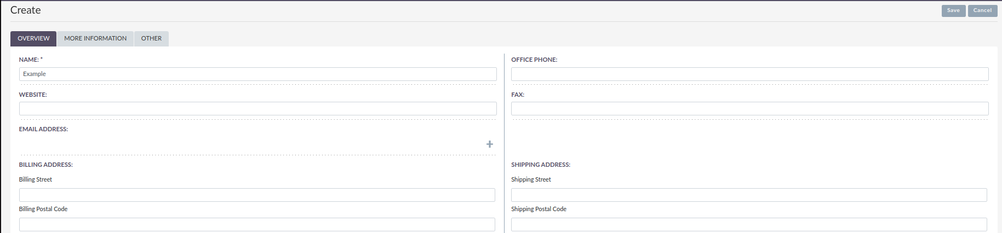Click the Email Address label

coord(43,129)
